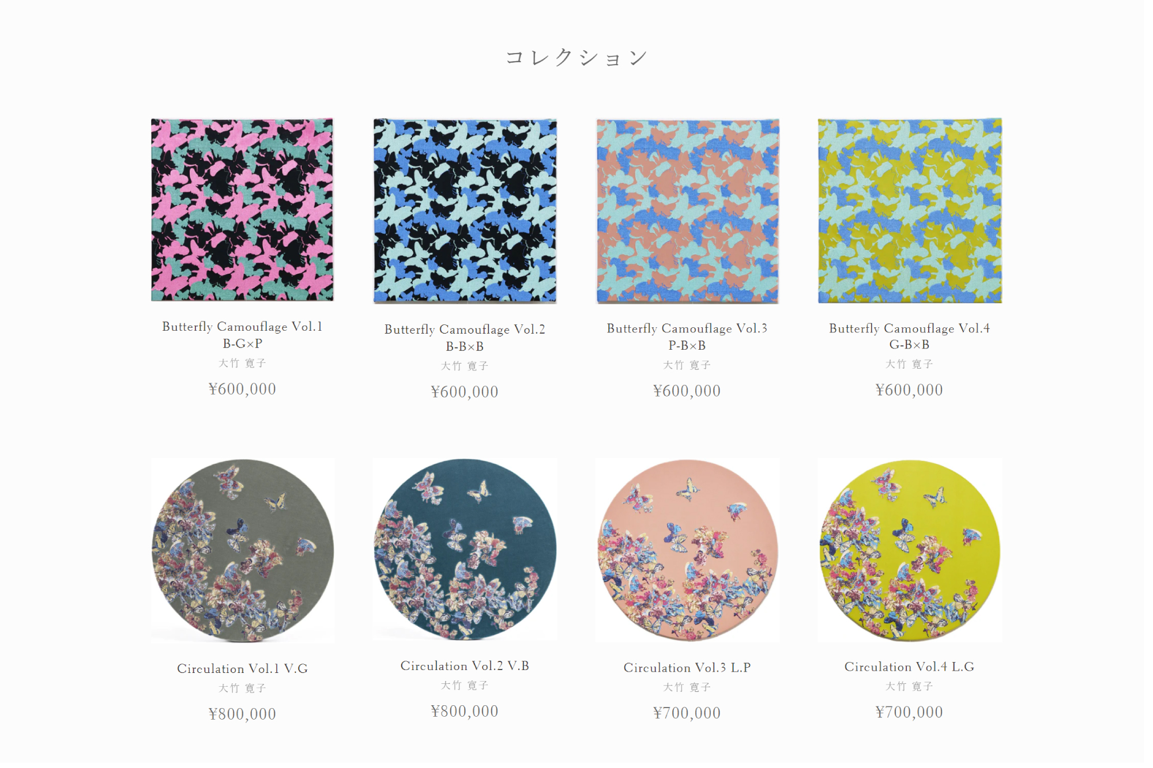Click the Circulation Vol.4 L.G title
Viewport: 1153px width, 768px height.
click(910, 667)
